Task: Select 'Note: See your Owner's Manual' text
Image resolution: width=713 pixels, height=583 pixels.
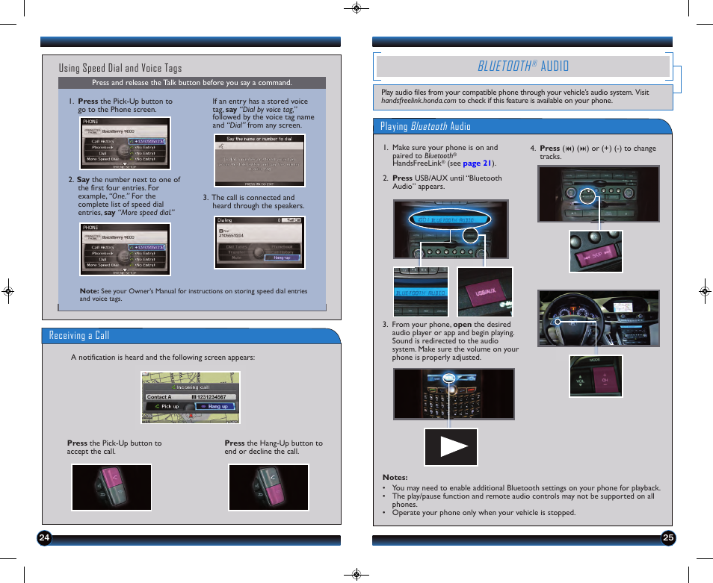Action: 194,295
